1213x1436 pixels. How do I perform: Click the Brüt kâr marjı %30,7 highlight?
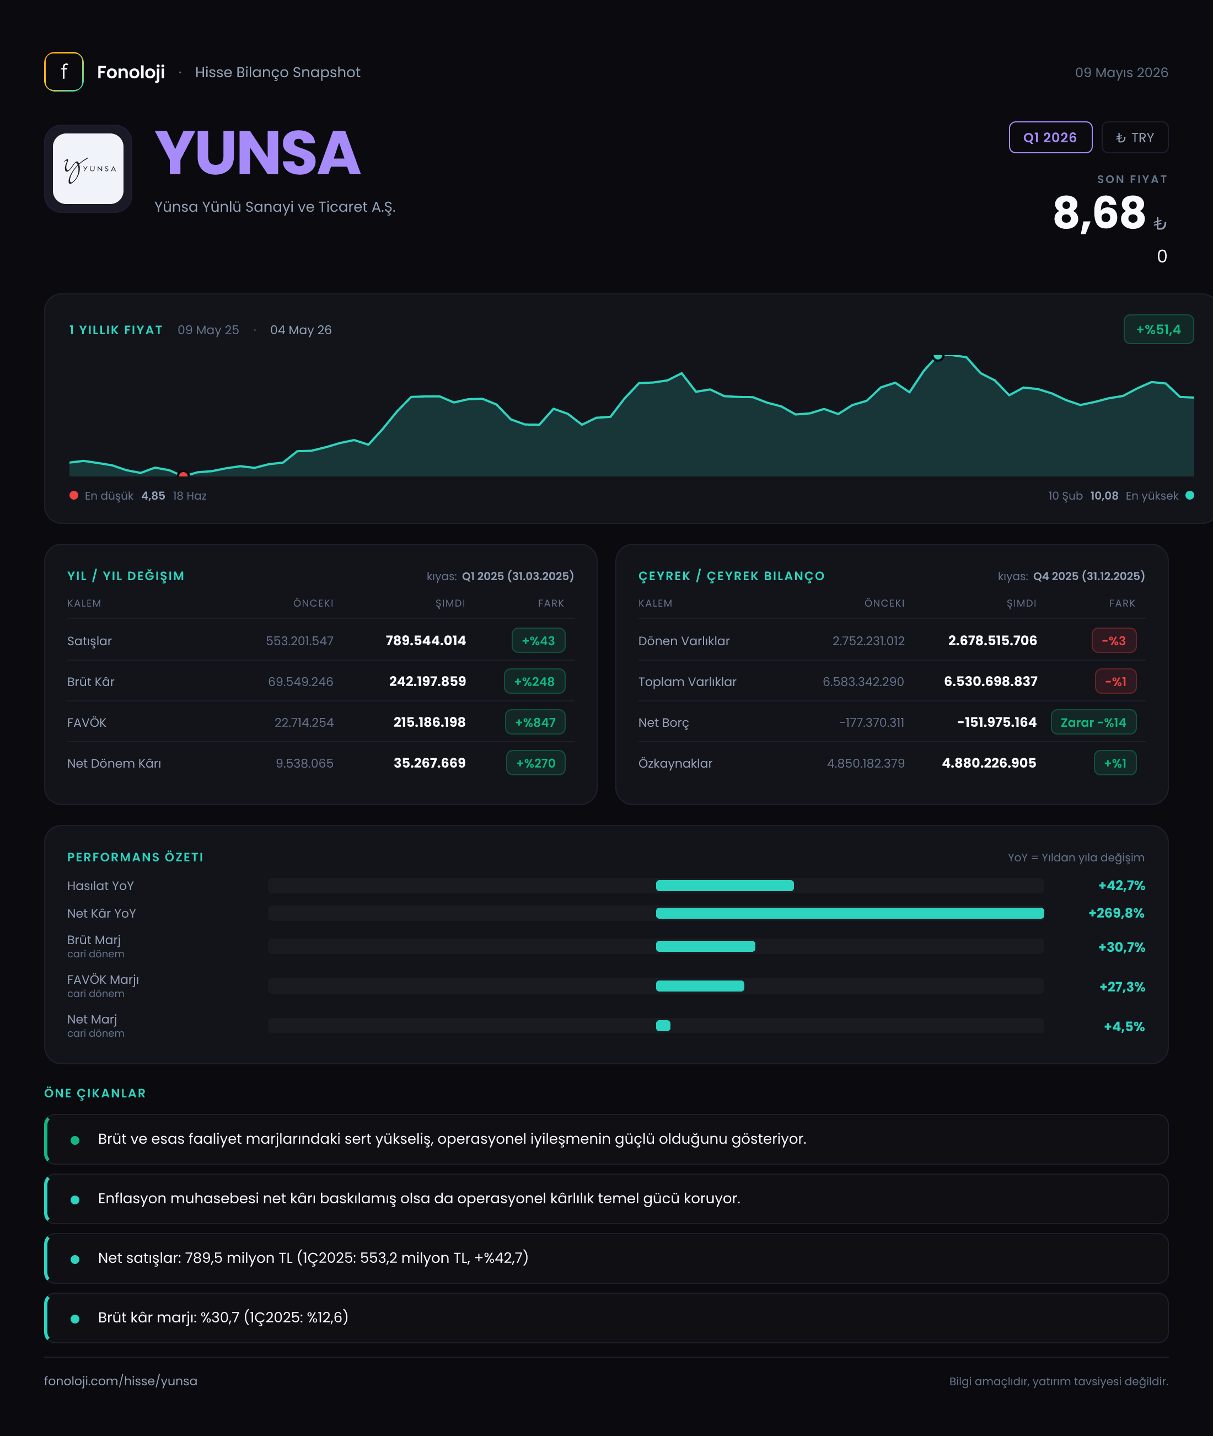[x=606, y=1317]
